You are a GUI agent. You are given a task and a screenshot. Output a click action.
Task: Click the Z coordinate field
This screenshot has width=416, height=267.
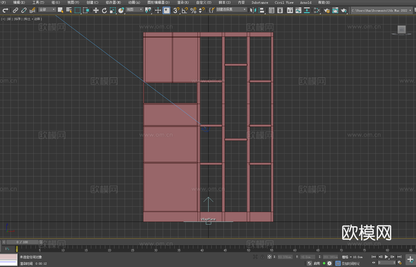click(x=330, y=257)
